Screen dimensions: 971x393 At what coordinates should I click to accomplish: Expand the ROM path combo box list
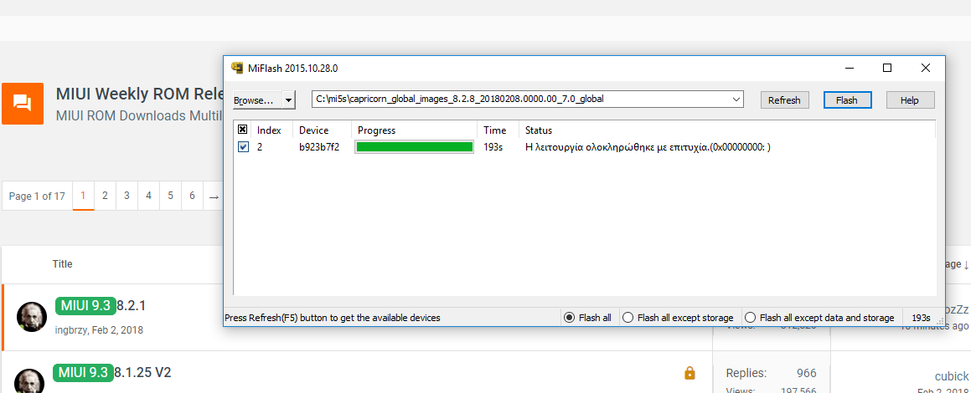(736, 99)
